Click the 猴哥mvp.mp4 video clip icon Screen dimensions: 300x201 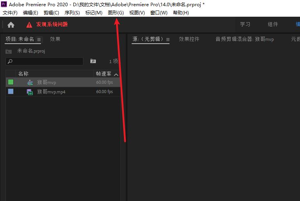pos(30,92)
